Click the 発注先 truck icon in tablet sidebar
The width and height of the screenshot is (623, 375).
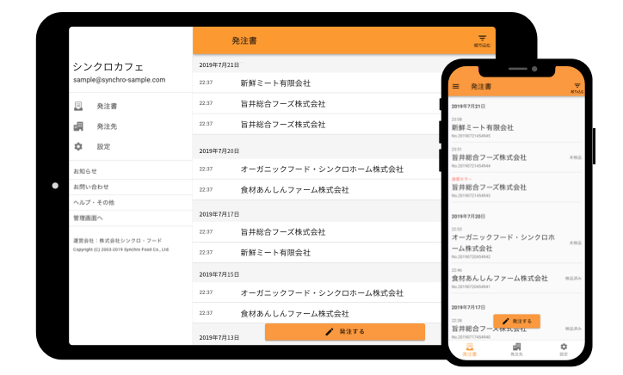coord(78,126)
